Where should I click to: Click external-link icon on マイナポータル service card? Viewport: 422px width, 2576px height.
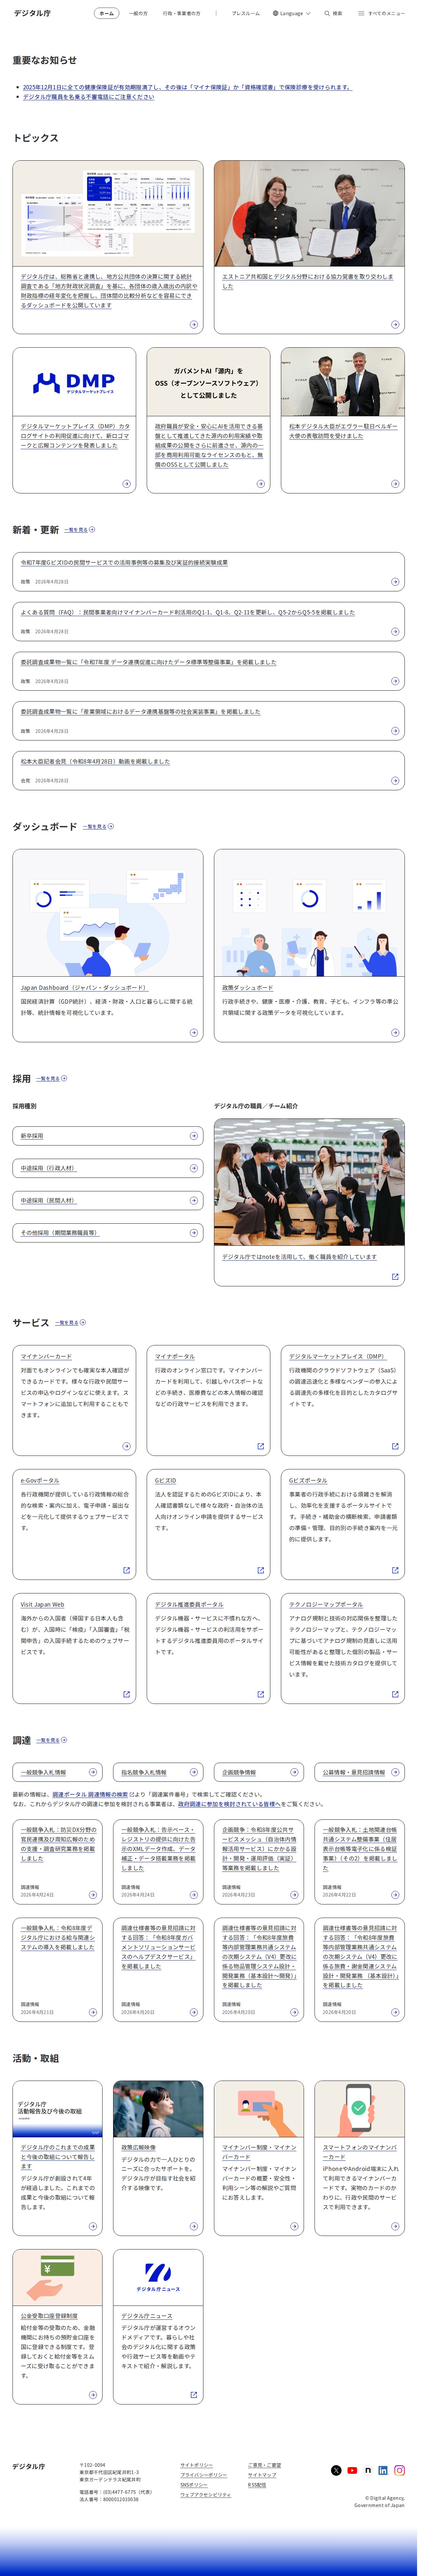[261, 1446]
